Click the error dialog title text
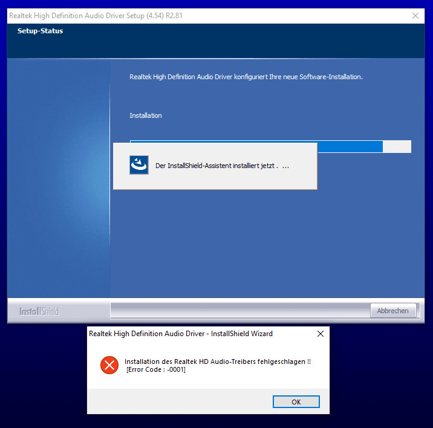 [181, 334]
